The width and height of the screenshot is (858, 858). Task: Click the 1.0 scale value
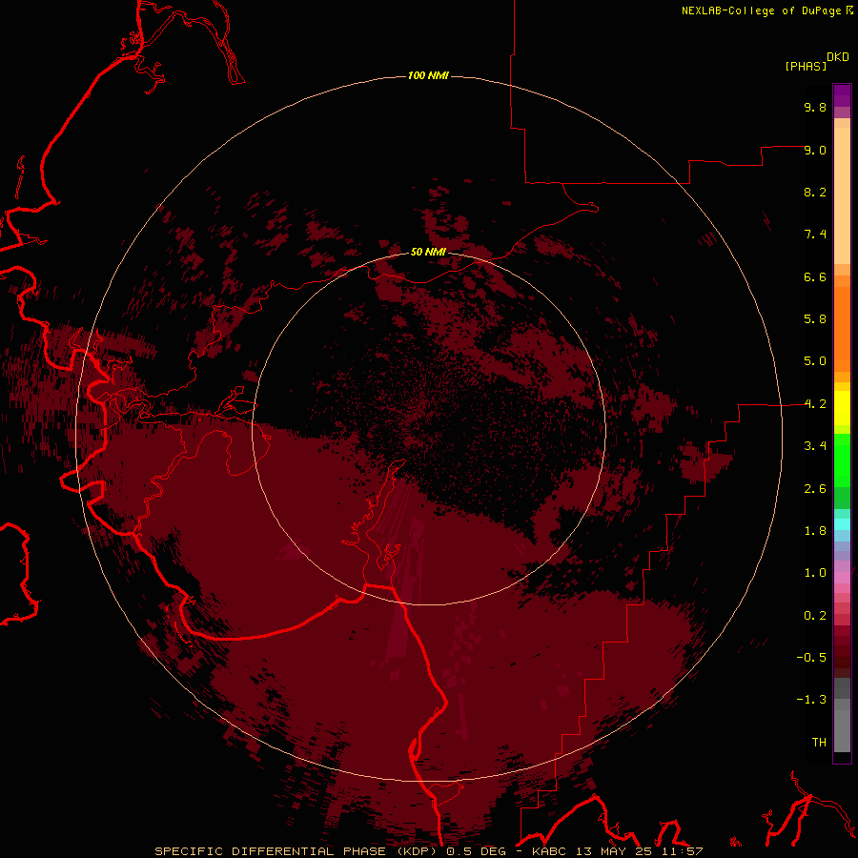[815, 573]
